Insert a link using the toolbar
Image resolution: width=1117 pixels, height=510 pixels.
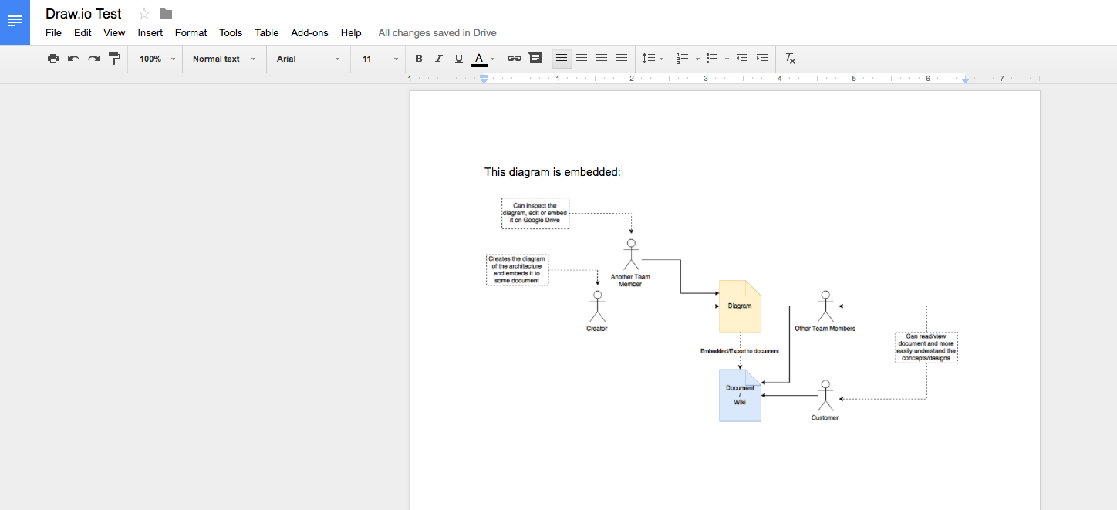515,59
